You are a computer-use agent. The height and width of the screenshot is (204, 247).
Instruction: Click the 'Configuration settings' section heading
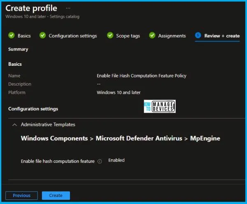click(x=33, y=109)
